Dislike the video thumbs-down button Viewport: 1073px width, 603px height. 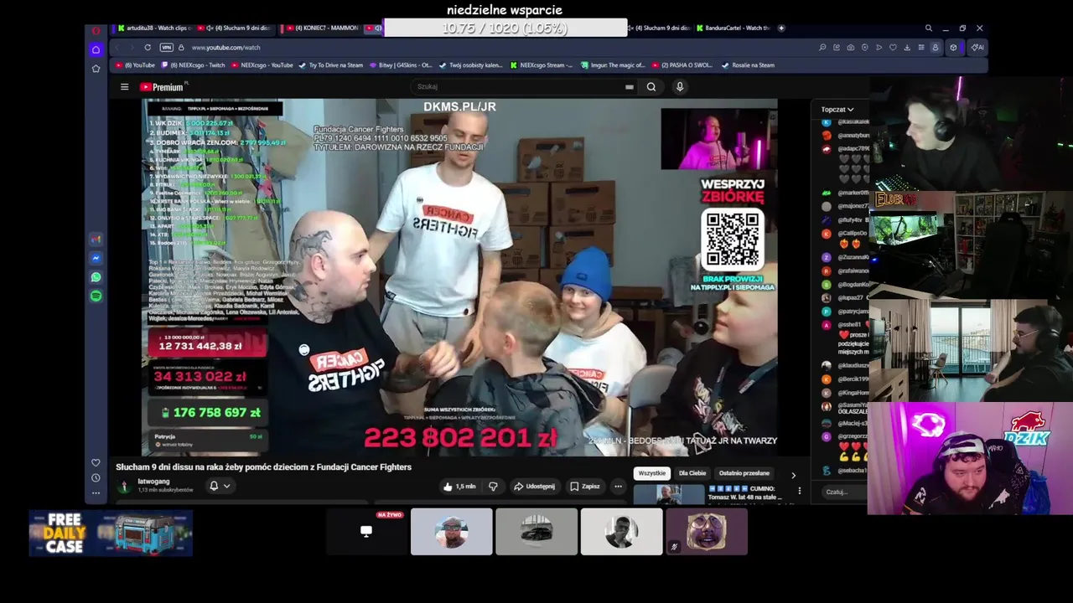click(x=493, y=486)
